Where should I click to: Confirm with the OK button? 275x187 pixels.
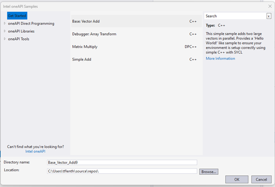[237, 180]
